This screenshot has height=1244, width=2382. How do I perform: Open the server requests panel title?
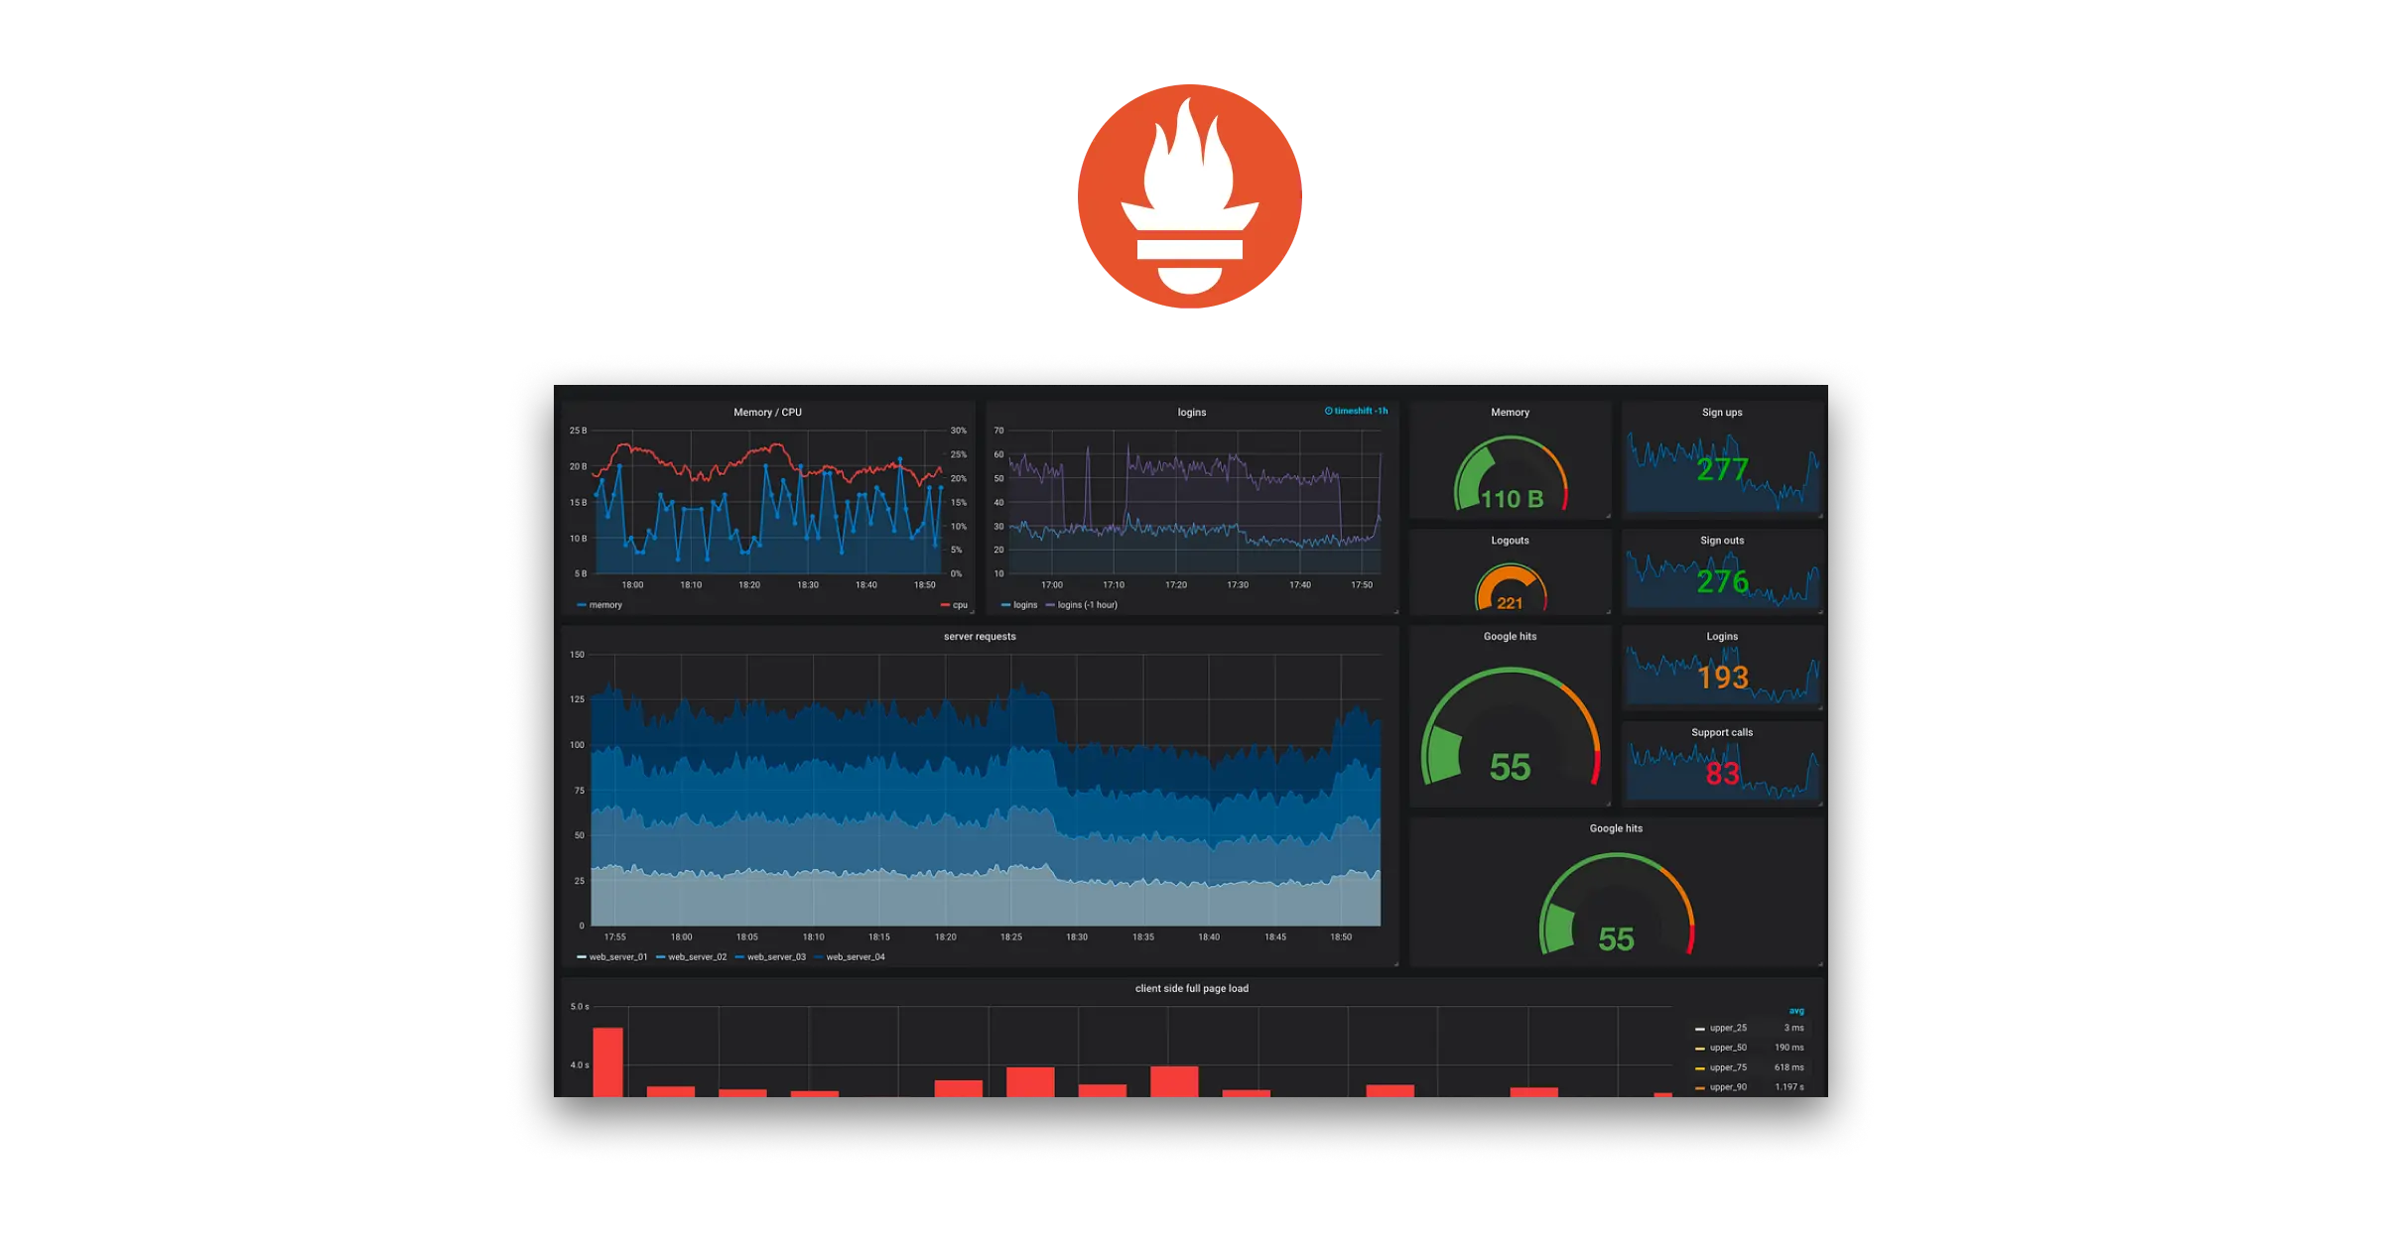coord(980,637)
